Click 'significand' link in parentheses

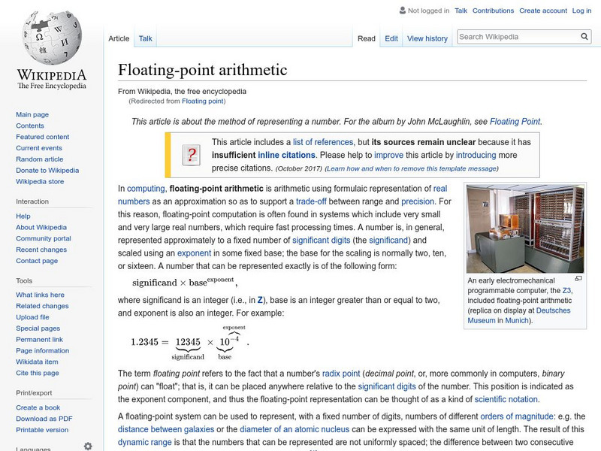[388, 240]
